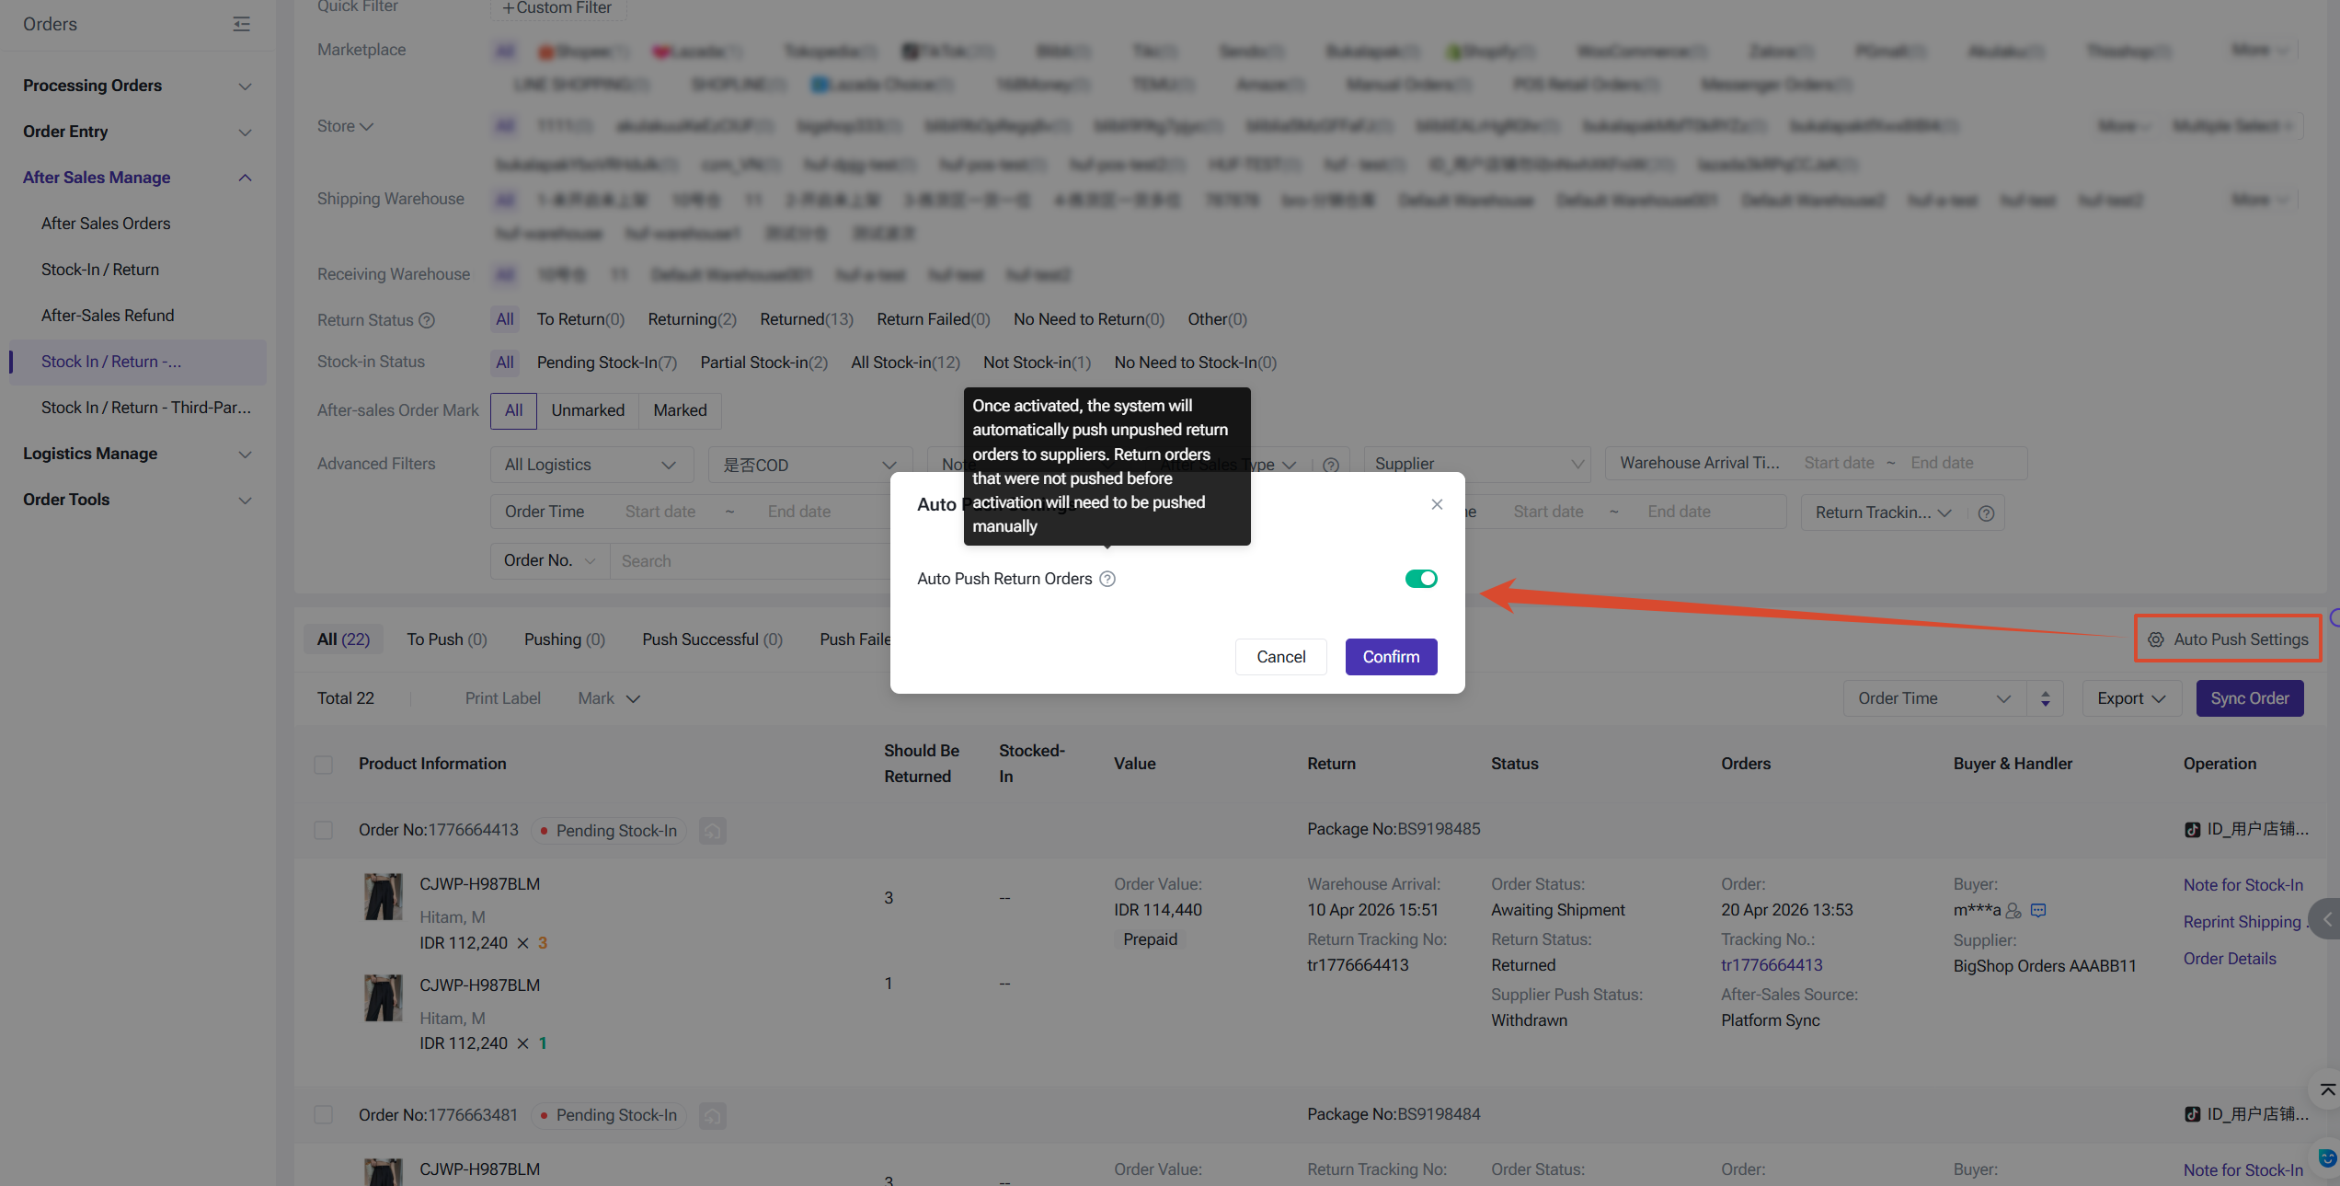Switch to the To Push tab
Image resolution: width=2340 pixels, height=1186 pixels.
tap(446, 639)
